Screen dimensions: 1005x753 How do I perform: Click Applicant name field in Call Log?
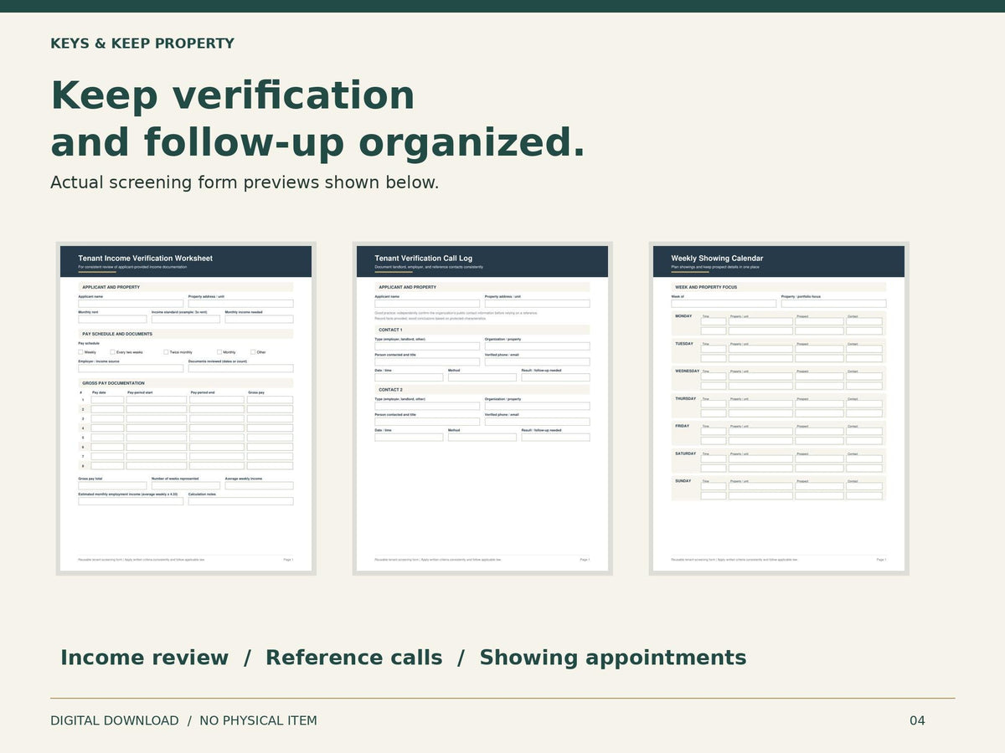point(427,304)
